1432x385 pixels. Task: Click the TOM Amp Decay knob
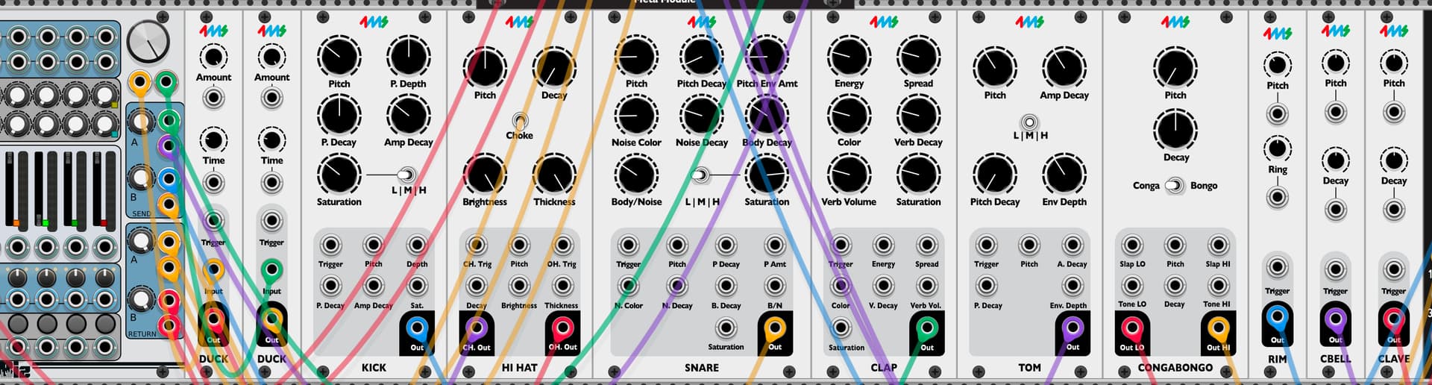click(1064, 68)
